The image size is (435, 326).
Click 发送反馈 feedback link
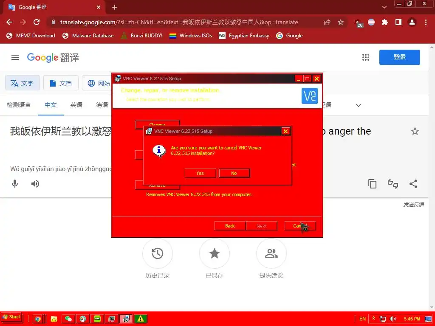point(413,205)
